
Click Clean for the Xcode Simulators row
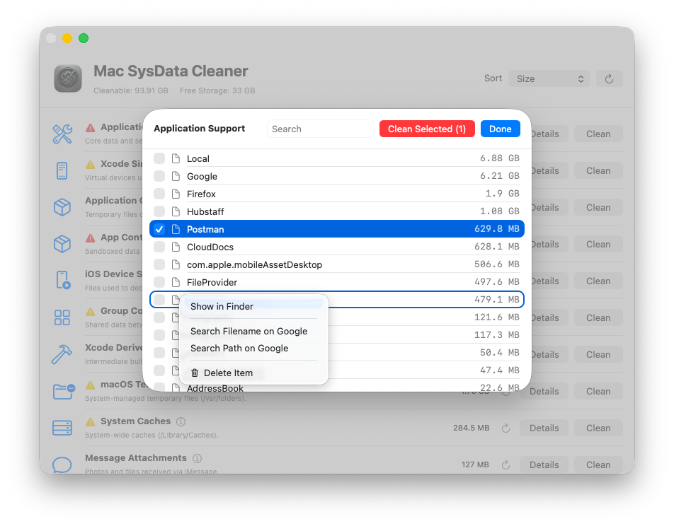(x=598, y=171)
